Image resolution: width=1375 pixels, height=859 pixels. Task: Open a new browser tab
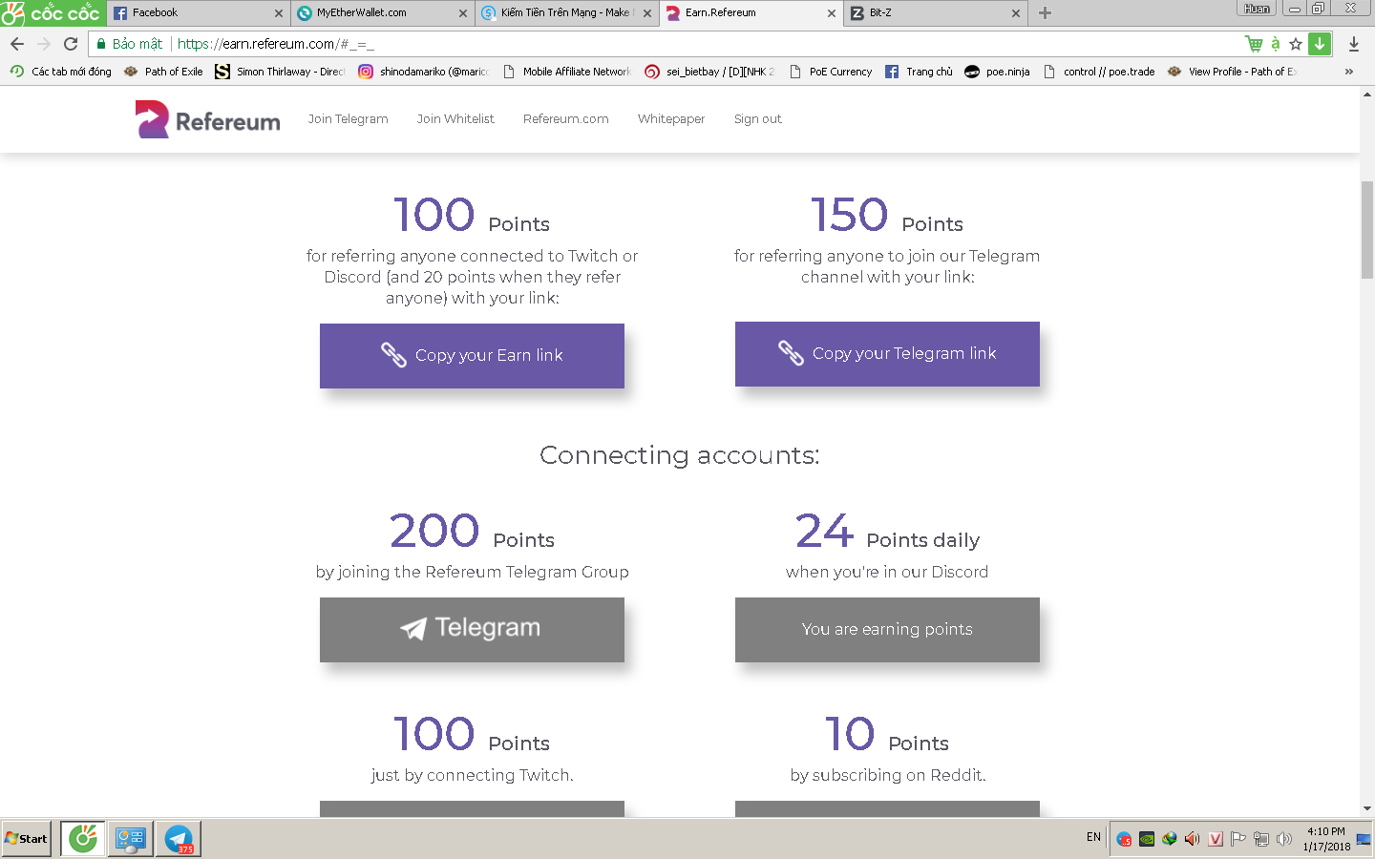[x=1045, y=13]
